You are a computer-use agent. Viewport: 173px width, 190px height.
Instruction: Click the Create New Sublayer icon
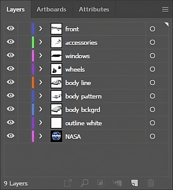click(x=117, y=183)
